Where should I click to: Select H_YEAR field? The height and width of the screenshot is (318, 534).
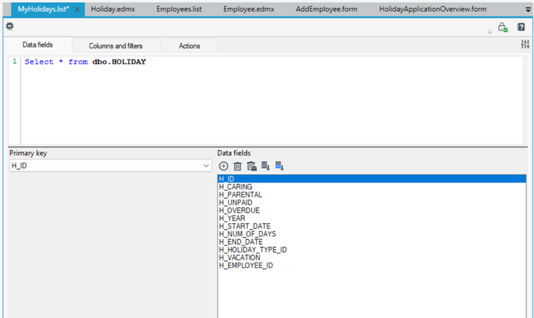372,218
